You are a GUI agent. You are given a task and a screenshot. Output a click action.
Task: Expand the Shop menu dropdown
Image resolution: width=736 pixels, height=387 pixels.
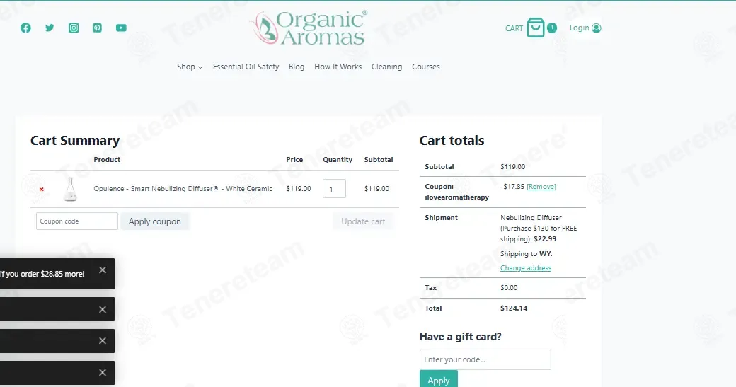coord(190,67)
